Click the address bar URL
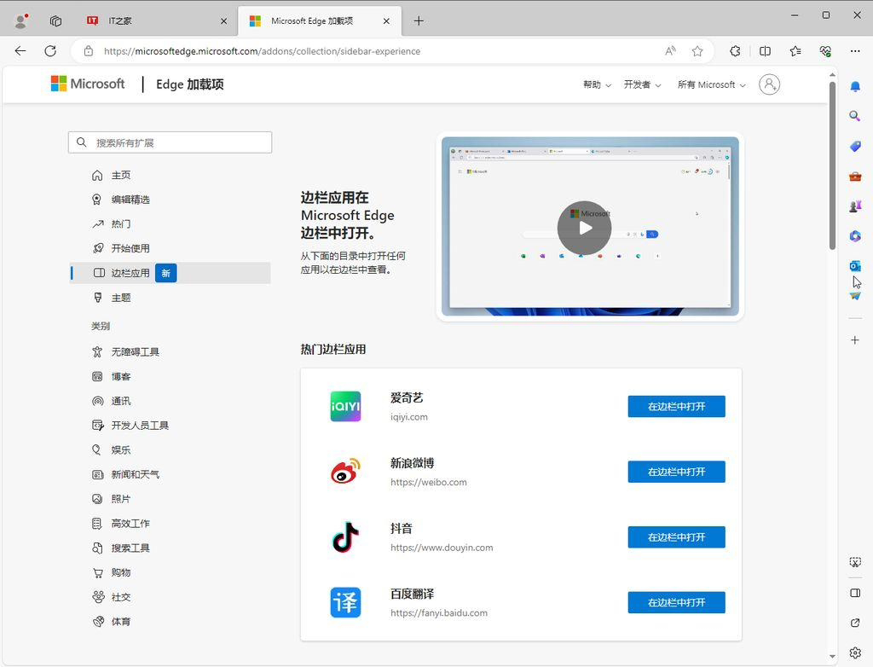Screen dimensions: 873x667 point(263,51)
